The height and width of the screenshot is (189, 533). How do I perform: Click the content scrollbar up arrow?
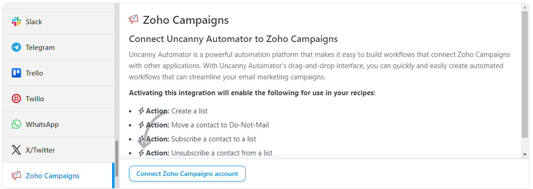point(525,7)
